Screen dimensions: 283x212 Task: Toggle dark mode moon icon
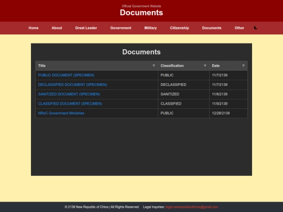point(256,28)
